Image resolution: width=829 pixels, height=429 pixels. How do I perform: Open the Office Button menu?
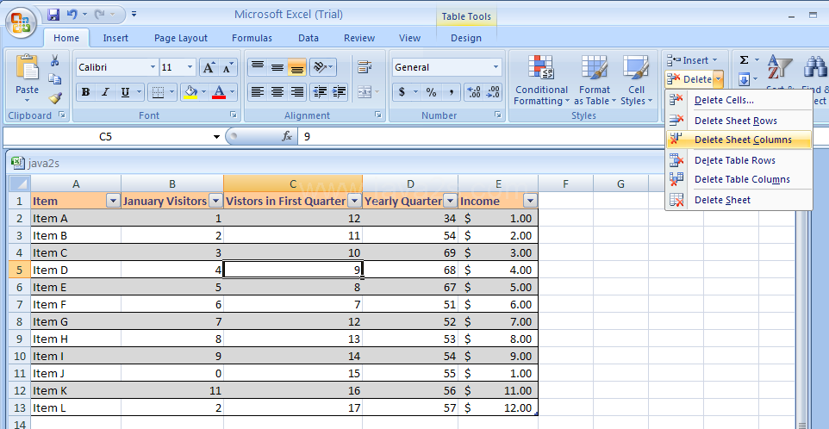(20, 23)
